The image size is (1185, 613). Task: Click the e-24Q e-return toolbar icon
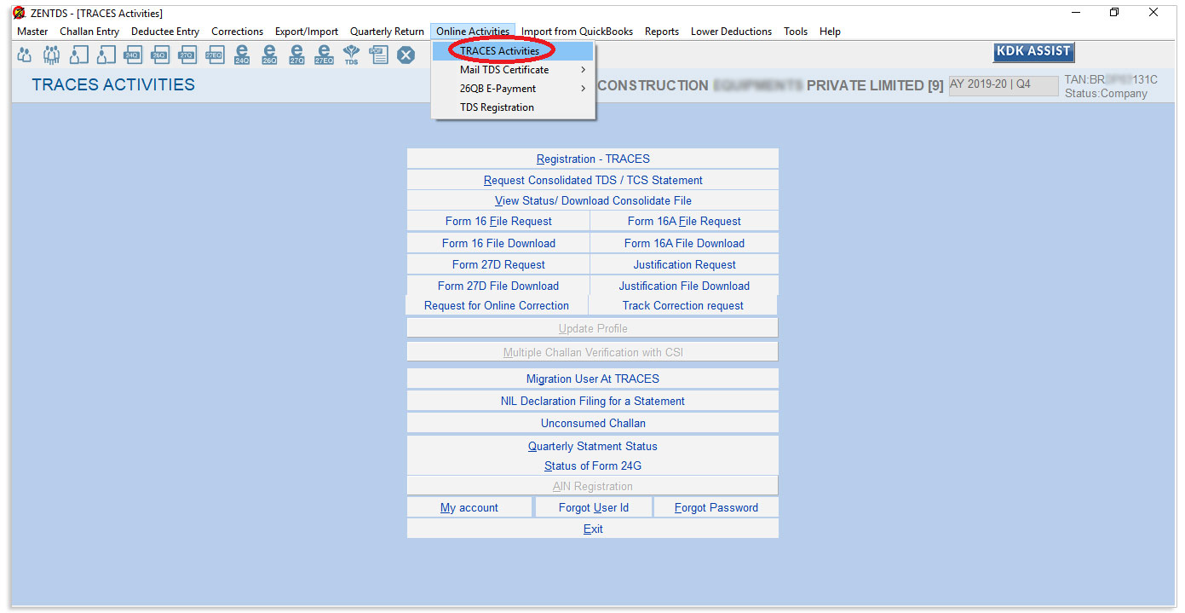click(242, 55)
